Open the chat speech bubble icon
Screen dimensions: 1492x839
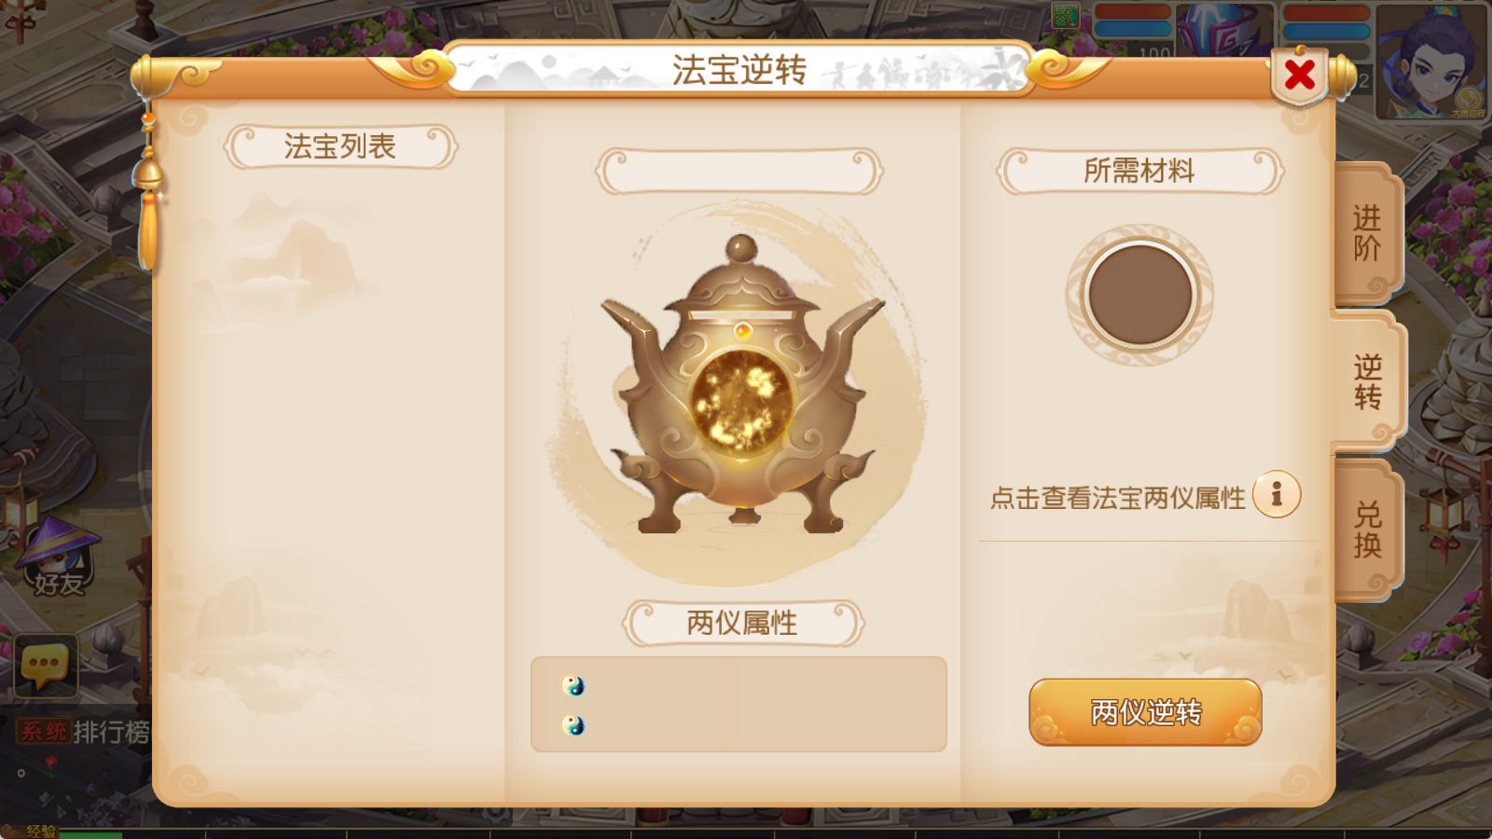(46, 666)
